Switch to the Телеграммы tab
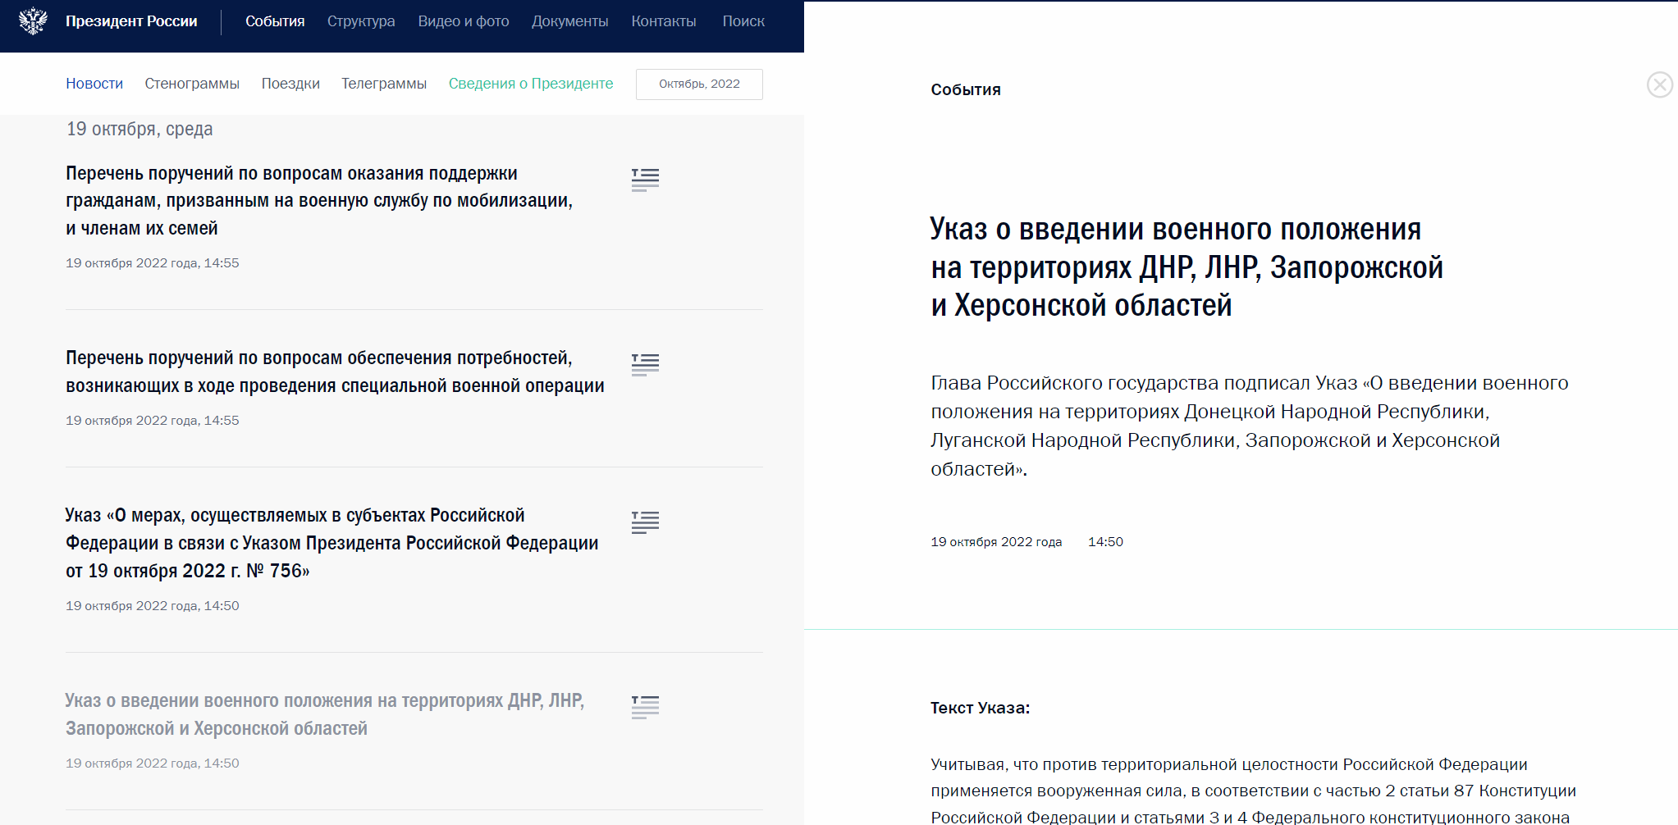Screen dimensions: 1678x825 pos(384,84)
